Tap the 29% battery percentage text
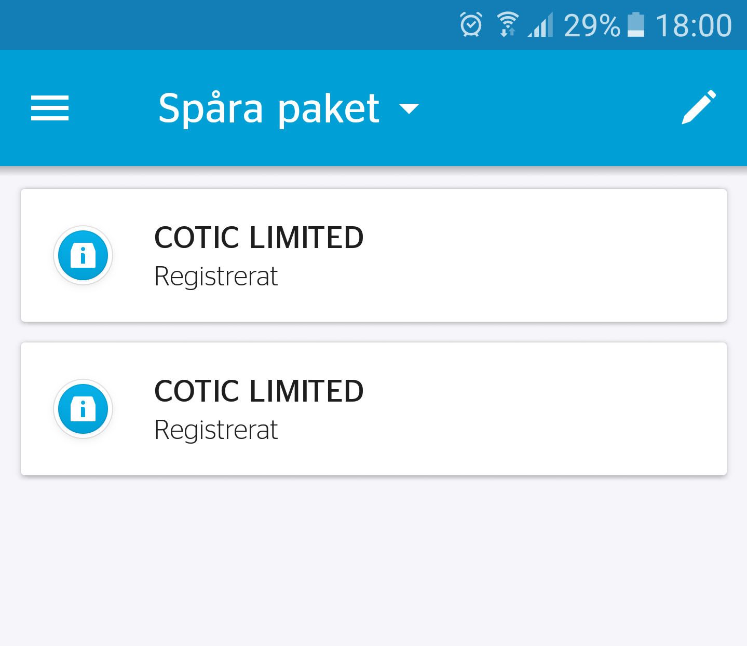This screenshot has width=747, height=646. point(592,25)
